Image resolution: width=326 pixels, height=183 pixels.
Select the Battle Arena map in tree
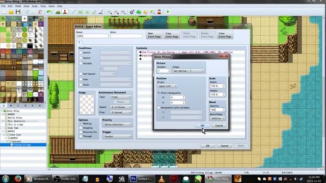point(15,117)
